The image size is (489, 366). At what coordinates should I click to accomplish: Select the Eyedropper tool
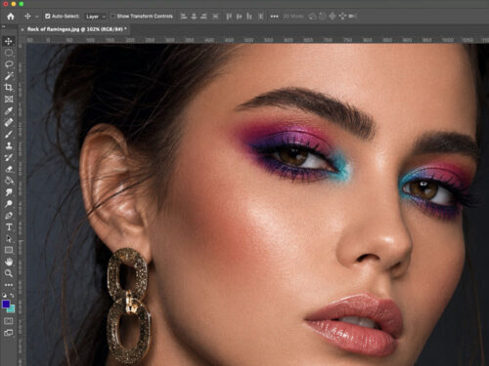coord(9,111)
